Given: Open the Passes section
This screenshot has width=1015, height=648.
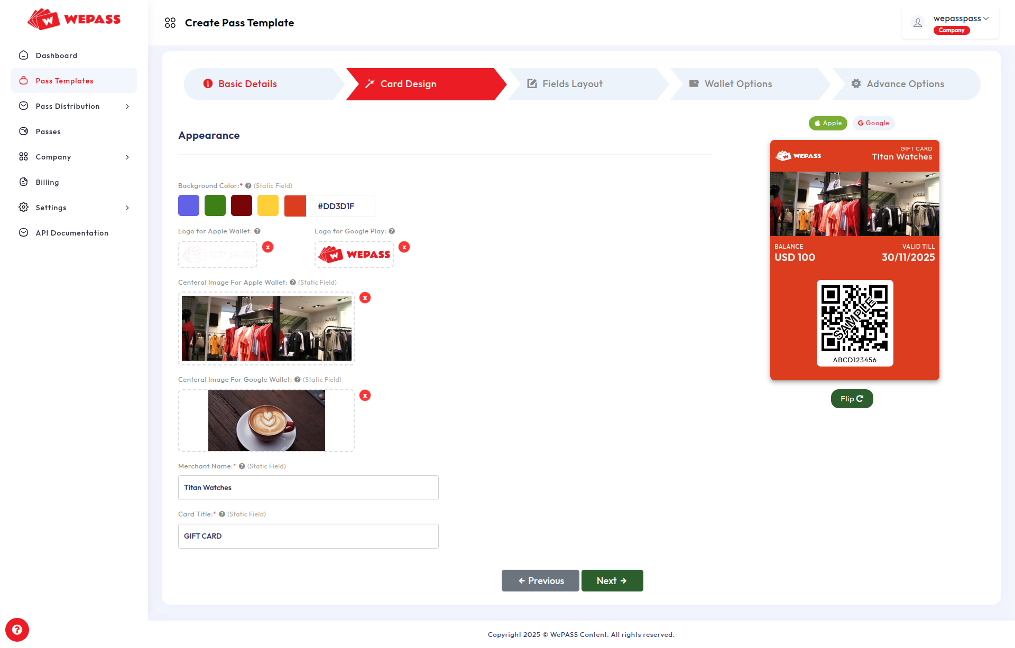Looking at the screenshot, I should coord(48,132).
